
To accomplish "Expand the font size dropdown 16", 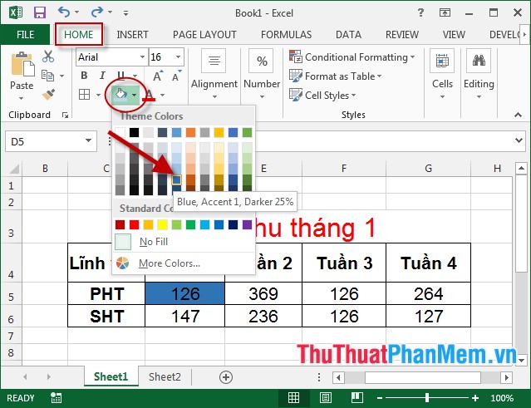I will 178,57.
